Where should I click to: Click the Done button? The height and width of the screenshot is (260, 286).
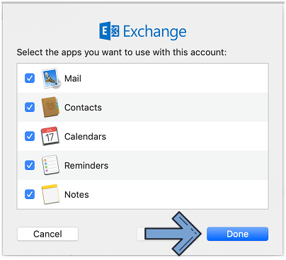[x=237, y=234]
